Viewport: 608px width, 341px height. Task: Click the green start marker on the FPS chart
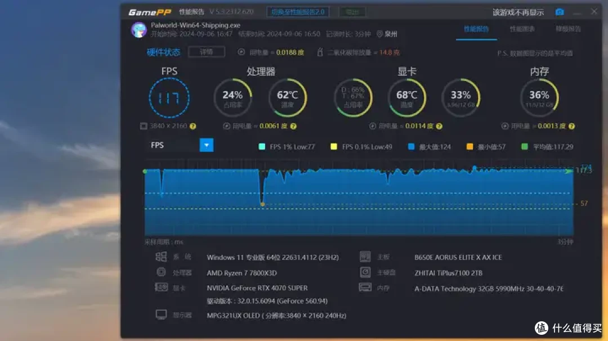pos(145,171)
